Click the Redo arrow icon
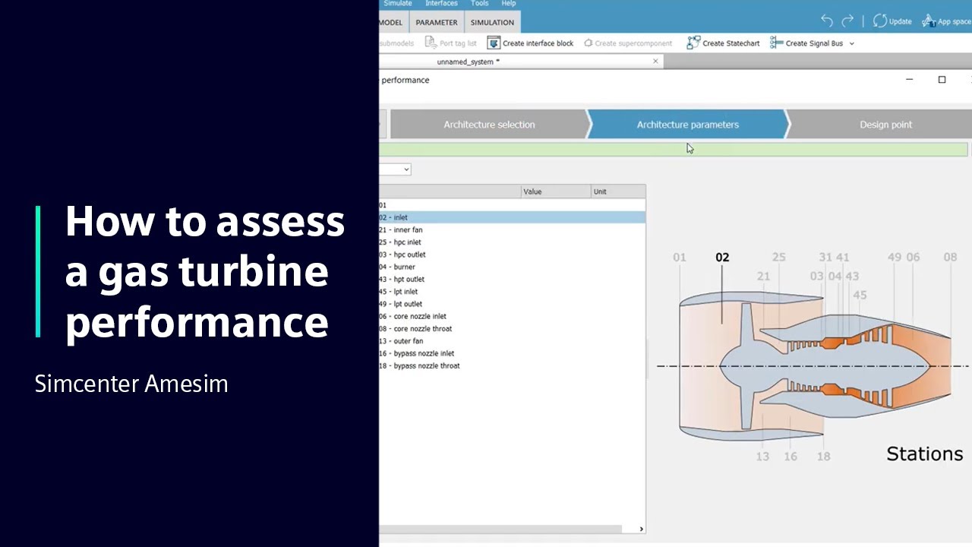Viewport: 972px width, 547px height. 847,21
